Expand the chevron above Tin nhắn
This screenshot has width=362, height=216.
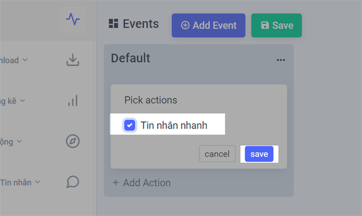(20, 141)
